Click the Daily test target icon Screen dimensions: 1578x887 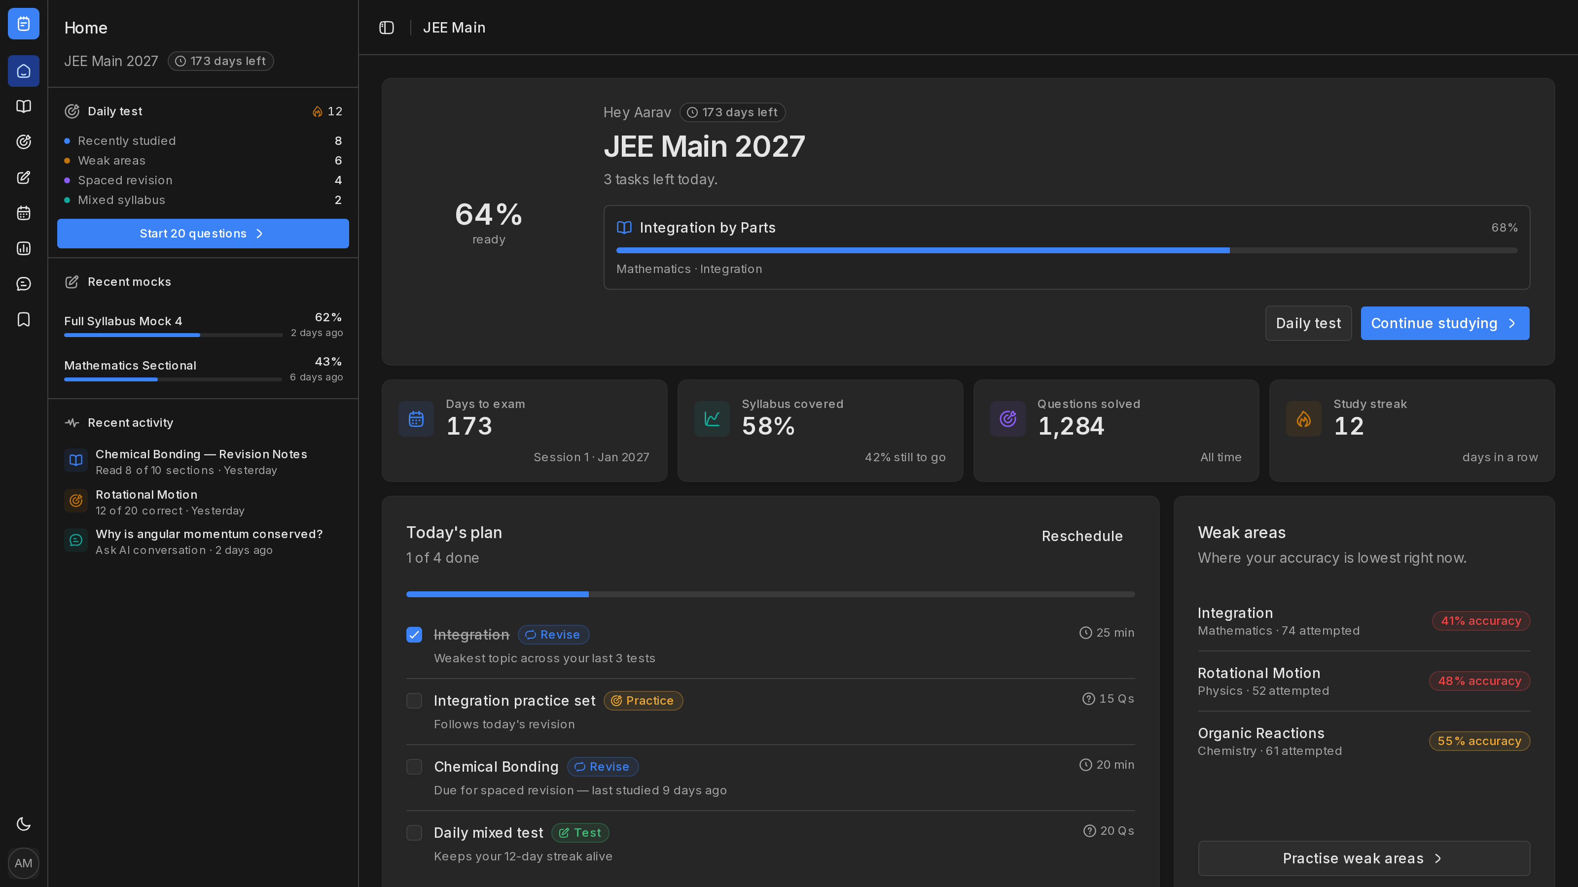[x=72, y=111]
